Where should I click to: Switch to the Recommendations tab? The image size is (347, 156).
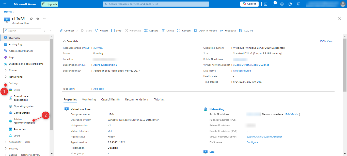click(137, 99)
